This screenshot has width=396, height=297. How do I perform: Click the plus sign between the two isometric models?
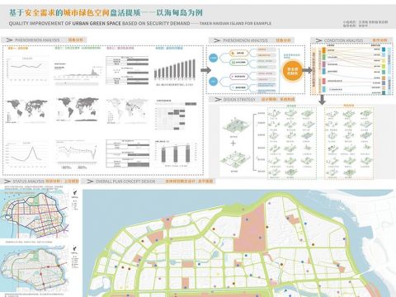click(x=233, y=143)
